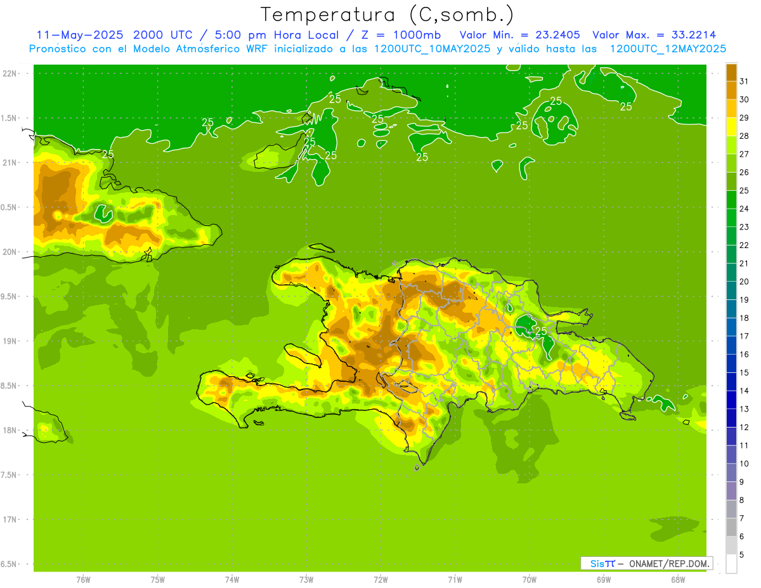The height and width of the screenshot is (588, 761).
Task: Click the 75W longitude label
Action: [158, 580]
